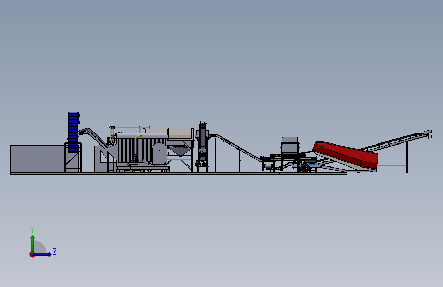Pick the beige rectangular bin on top
The image size is (443, 287).
tap(169, 134)
